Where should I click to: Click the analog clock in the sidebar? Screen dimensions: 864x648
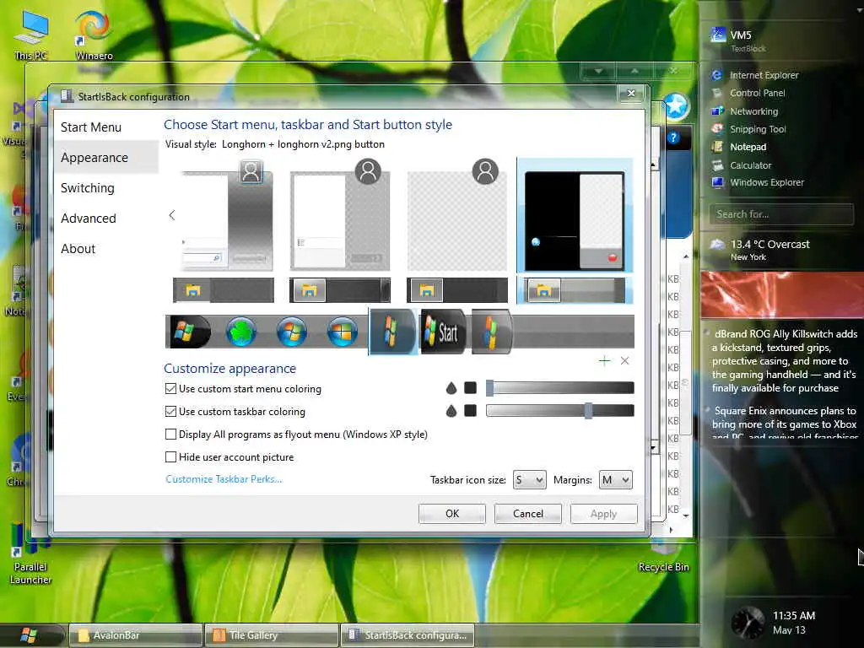tap(747, 622)
